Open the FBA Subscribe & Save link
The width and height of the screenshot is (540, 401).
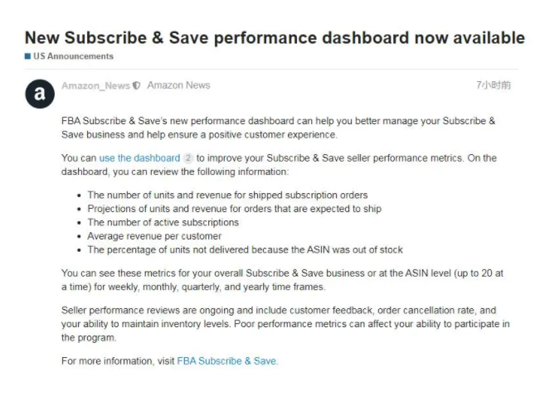coord(226,360)
